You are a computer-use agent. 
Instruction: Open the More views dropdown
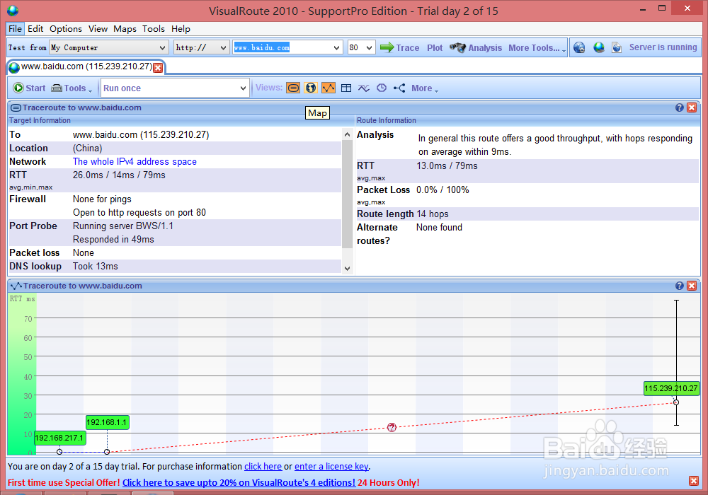coord(424,88)
